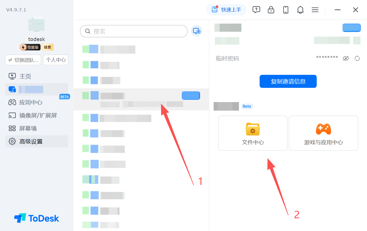The image size is (367, 231).
Task: Focus the 搜索 device search field
Action: coord(134,31)
